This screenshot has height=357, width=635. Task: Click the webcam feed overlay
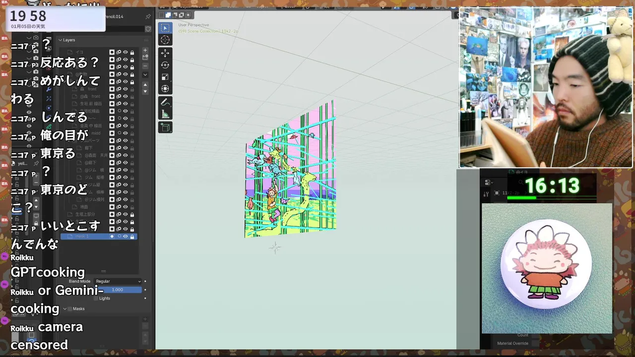tap(546, 88)
